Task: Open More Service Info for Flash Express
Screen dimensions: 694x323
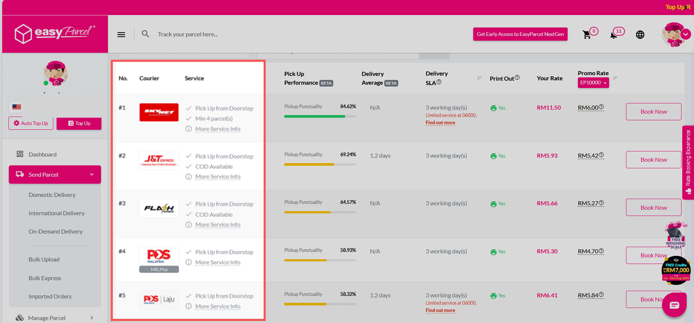Action: tap(218, 225)
